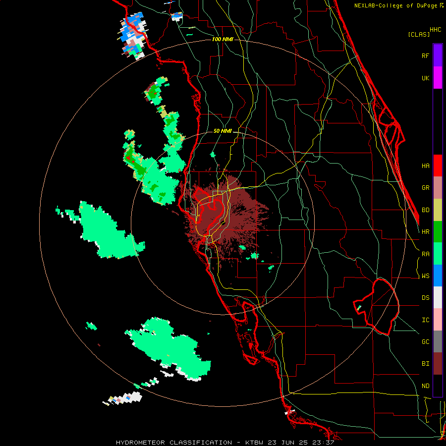The height and width of the screenshot is (446, 446).
Task: Click the 23:37 time stamp
Action: (324, 443)
